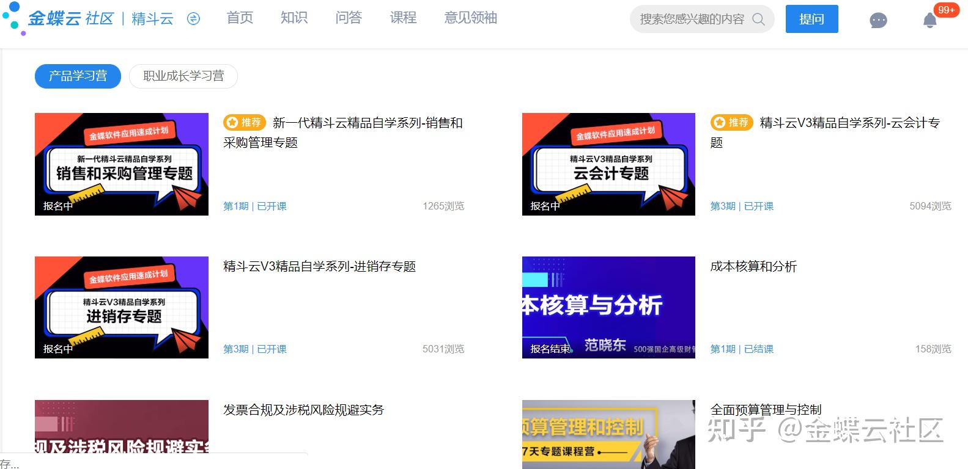The height and width of the screenshot is (469, 968).
Task: Click 第1期 | 已开课 under 销售和采购
Action: 255,206
